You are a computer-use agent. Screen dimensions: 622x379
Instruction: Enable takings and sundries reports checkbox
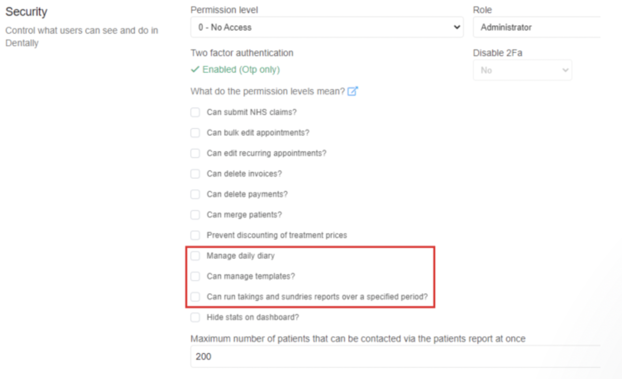pyautogui.click(x=195, y=297)
